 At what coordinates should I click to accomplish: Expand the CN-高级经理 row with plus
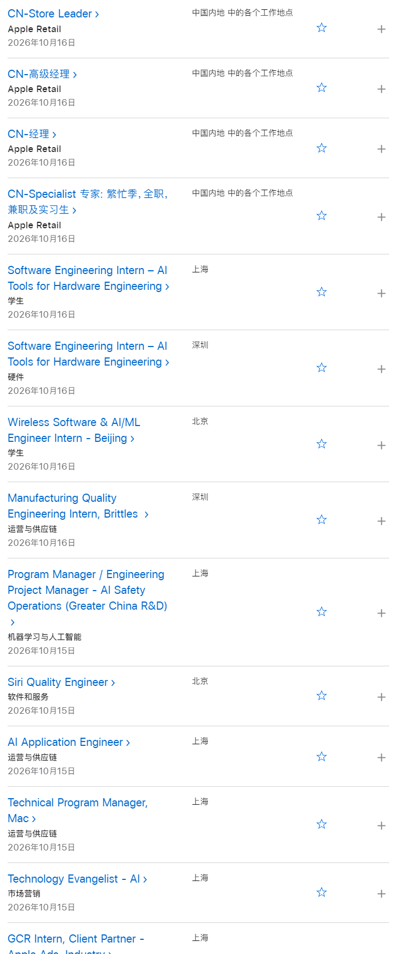tap(381, 89)
